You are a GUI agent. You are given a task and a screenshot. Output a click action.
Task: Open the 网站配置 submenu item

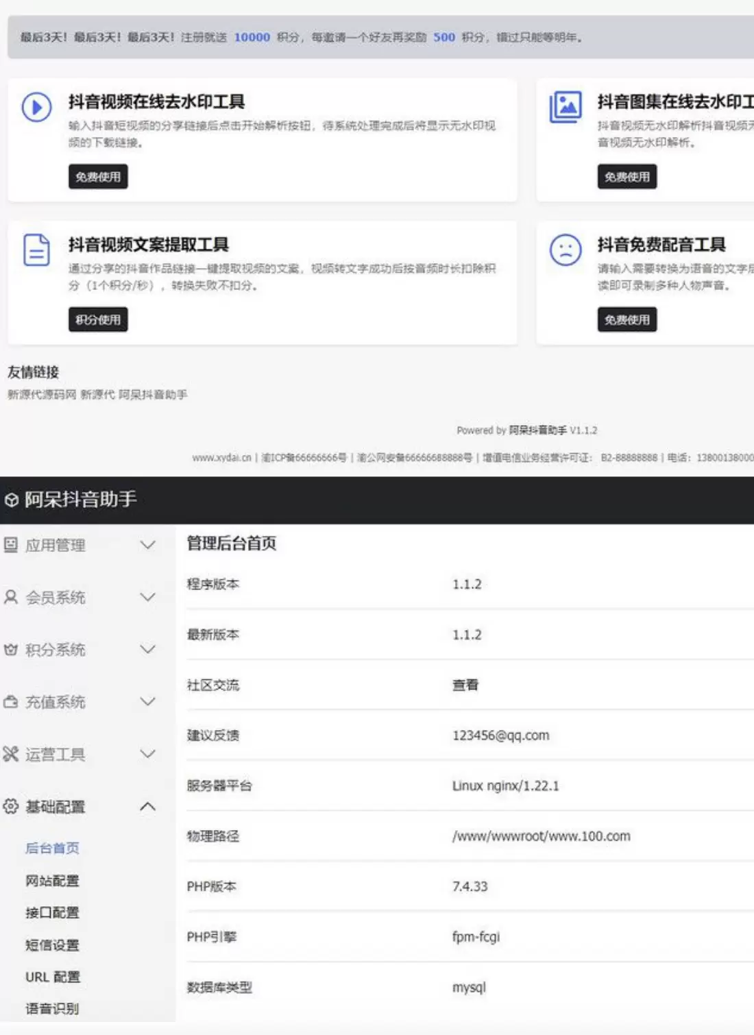pyautogui.click(x=52, y=881)
